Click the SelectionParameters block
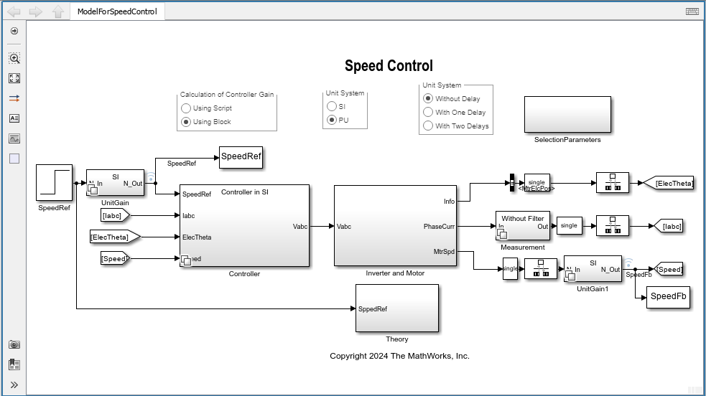This screenshot has width=706, height=396. [568, 113]
